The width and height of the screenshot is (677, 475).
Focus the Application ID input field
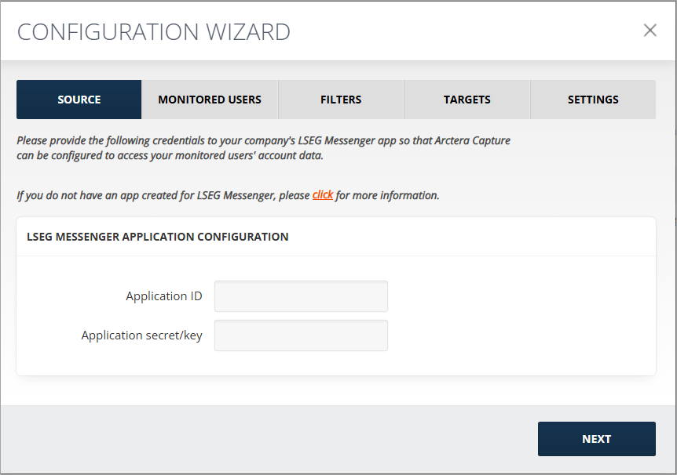pyautogui.click(x=301, y=296)
